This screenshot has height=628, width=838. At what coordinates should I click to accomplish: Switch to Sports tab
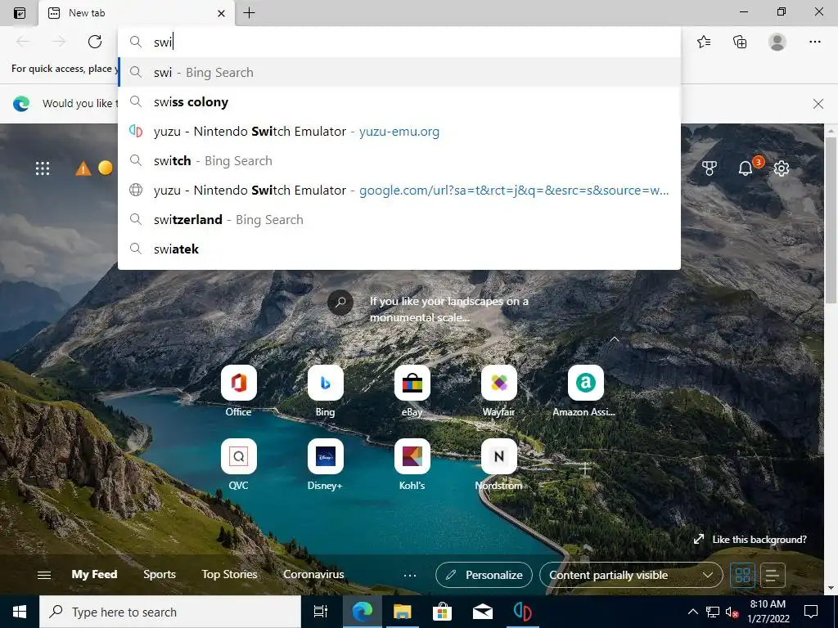[160, 575]
